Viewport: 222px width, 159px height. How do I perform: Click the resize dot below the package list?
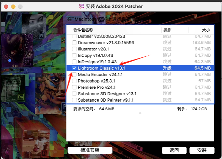click(140, 113)
